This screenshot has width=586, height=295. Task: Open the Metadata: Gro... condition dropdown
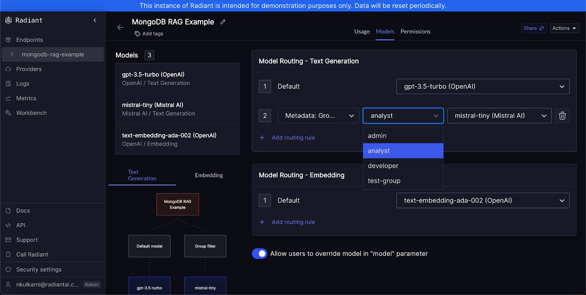318,116
